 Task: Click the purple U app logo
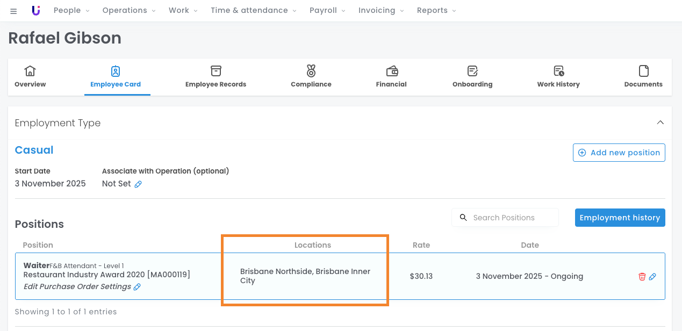36,11
